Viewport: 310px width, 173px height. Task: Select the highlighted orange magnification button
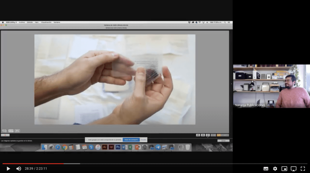click(219, 135)
